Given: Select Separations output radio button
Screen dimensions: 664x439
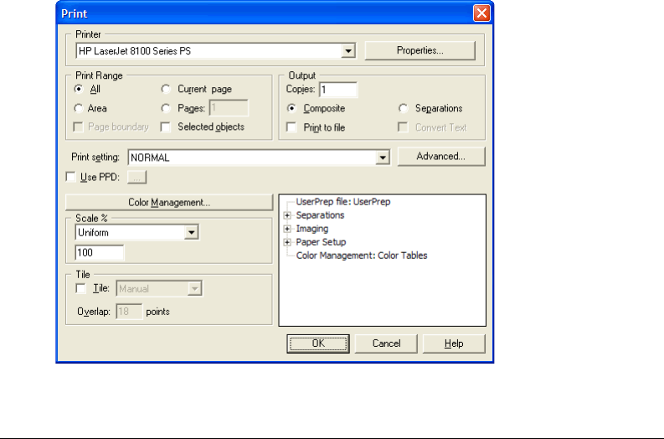Looking at the screenshot, I should pos(403,108).
